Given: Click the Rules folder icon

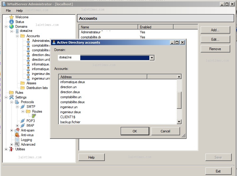Looking at the screenshot, I should (12, 92).
